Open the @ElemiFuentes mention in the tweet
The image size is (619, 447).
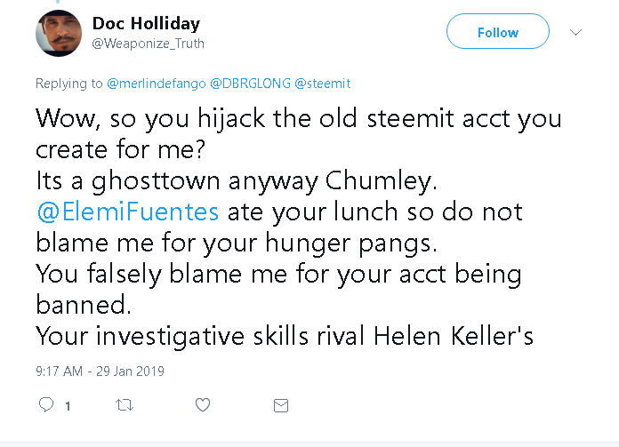[128, 213]
